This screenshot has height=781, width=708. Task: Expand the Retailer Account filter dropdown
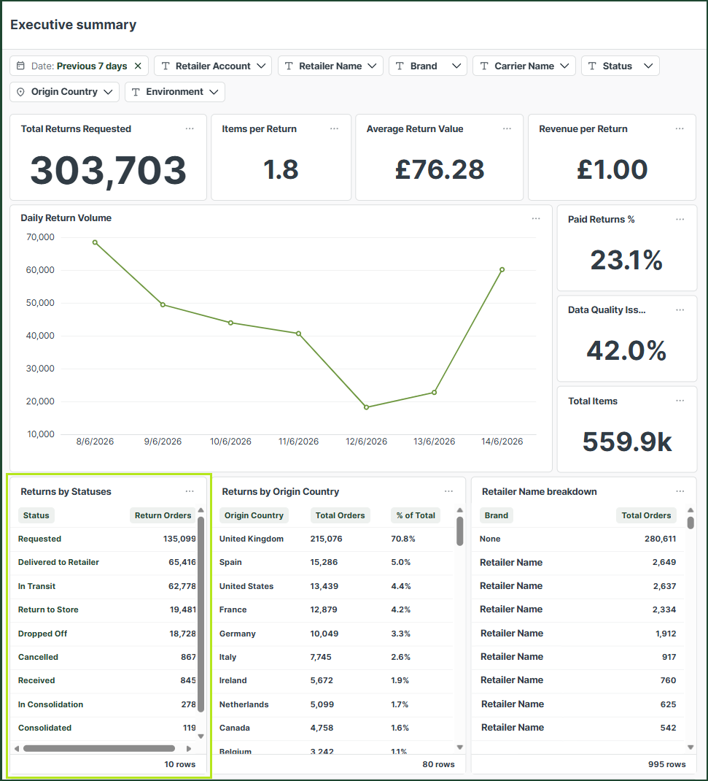point(213,66)
